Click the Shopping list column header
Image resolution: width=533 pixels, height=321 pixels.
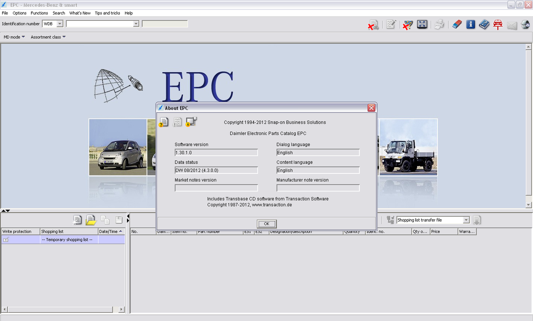69,232
